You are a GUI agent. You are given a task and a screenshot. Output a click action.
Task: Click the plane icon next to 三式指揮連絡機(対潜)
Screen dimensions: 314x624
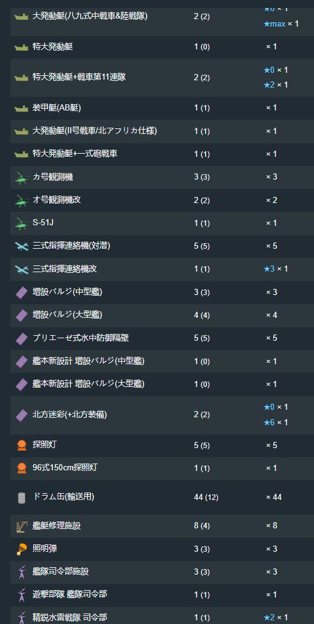[x=22, y=246]
